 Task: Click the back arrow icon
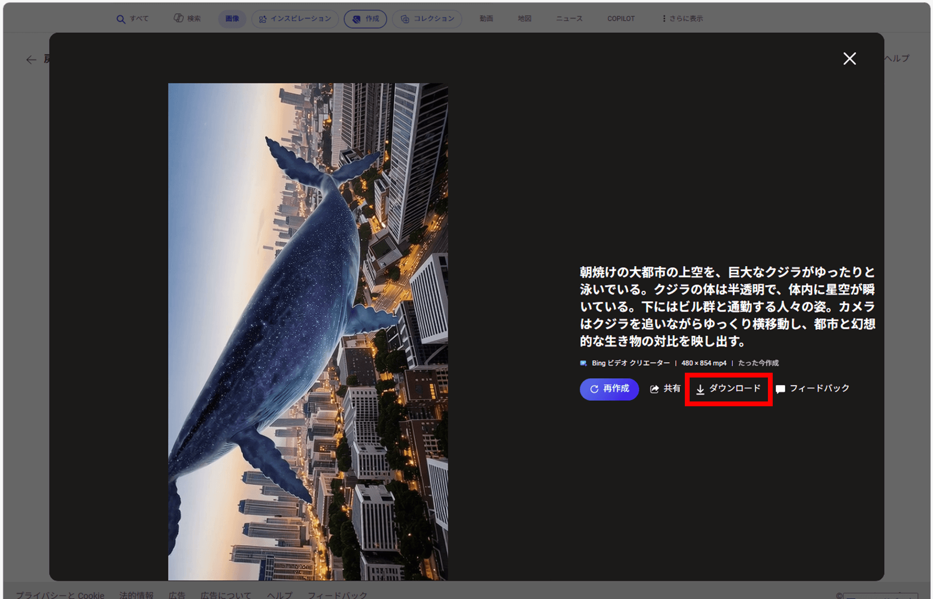click(31, 60)
